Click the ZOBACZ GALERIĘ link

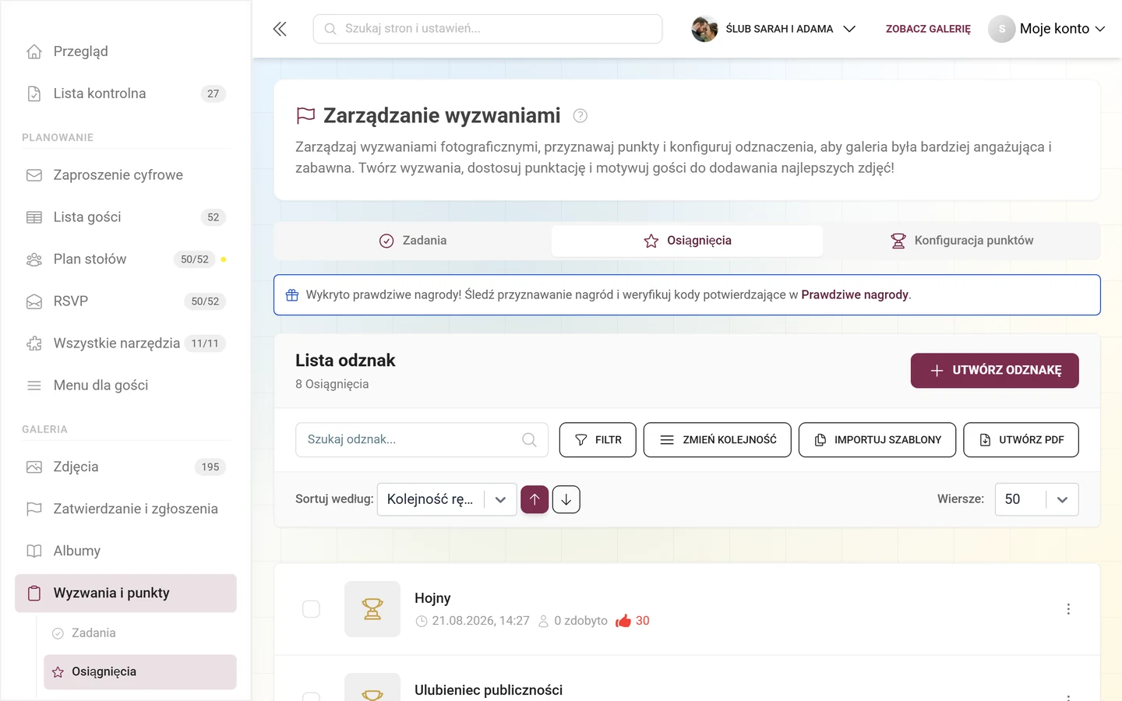pos(928,29)
